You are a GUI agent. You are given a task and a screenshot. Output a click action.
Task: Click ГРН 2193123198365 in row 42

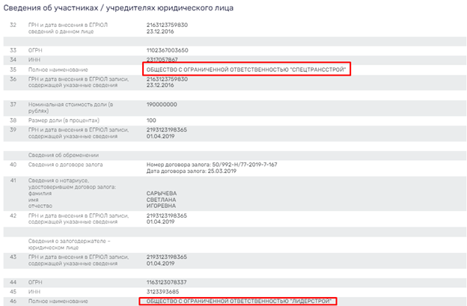pyautogui.click(x=166, y=215)
